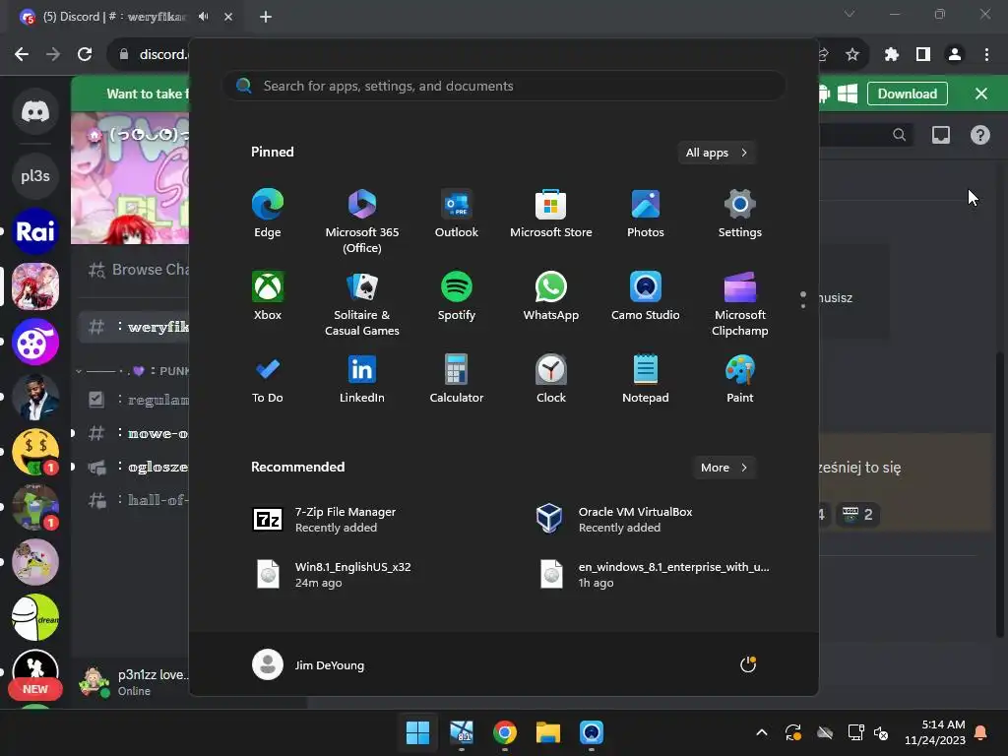Launch Calculator app
Viewport: 1008px width, 756px height.
(x=457, y=379)
